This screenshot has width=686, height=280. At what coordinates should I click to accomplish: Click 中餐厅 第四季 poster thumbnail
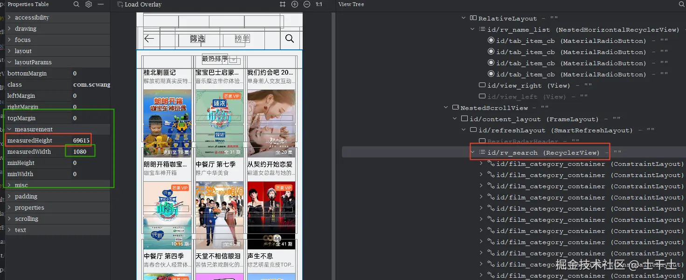167,215
